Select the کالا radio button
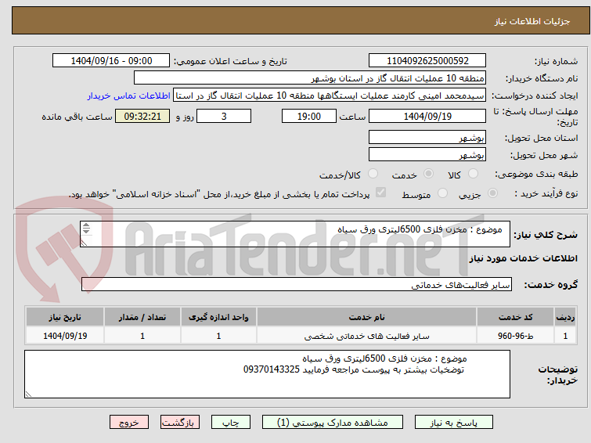This screenshot has height=443, width=591. pos(473,174)
